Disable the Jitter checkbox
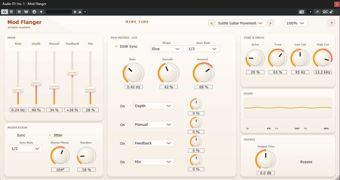Screen dimensions: 340x180 tap(50, 135)
